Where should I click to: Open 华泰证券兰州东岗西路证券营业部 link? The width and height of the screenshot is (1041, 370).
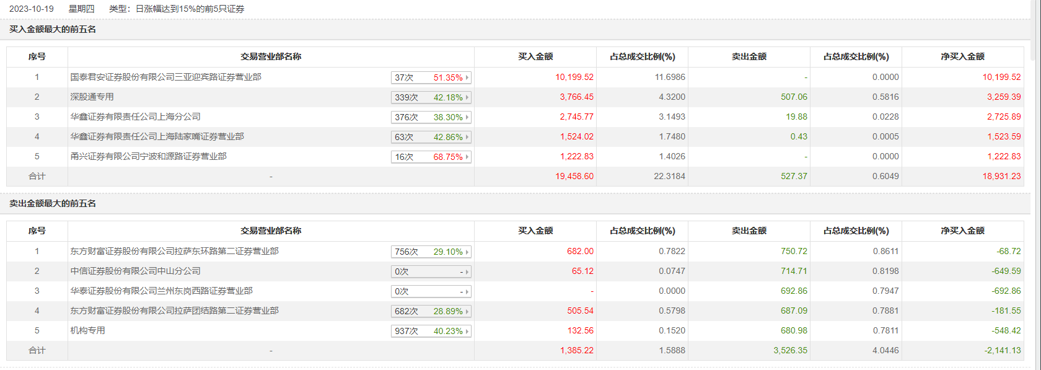point(161,291)
